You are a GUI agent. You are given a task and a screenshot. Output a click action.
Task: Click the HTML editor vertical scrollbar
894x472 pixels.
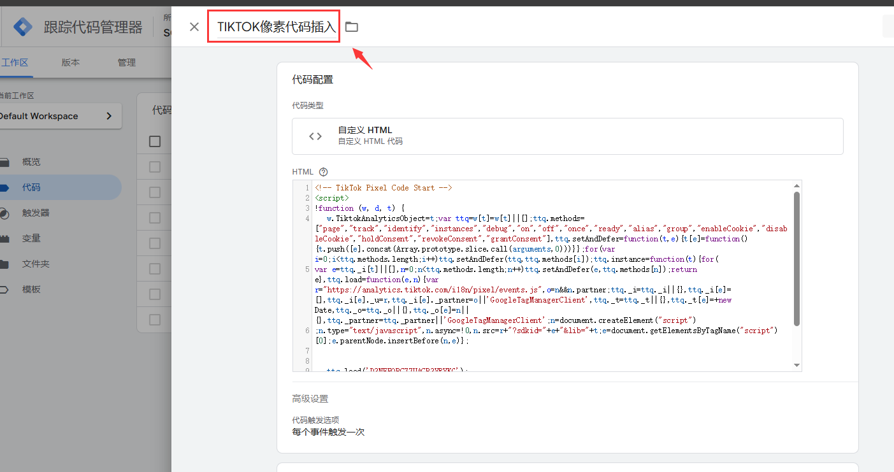(x=797, y=258)
